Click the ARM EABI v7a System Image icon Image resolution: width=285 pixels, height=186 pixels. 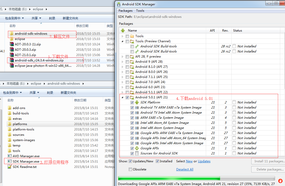click(137, 118)
